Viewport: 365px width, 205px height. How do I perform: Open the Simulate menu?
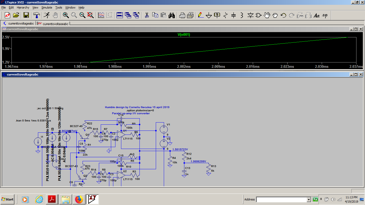[x=47, y=7]
